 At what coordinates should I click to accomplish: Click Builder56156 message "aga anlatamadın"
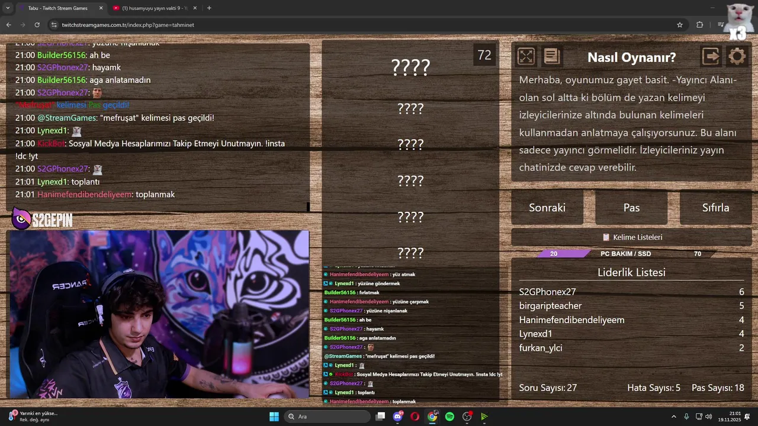pyautogui.click(x=120, y=80)
